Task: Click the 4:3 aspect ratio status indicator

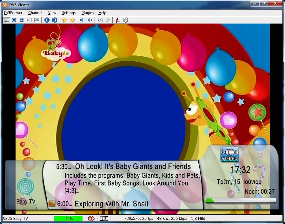Action: point(104,219)
